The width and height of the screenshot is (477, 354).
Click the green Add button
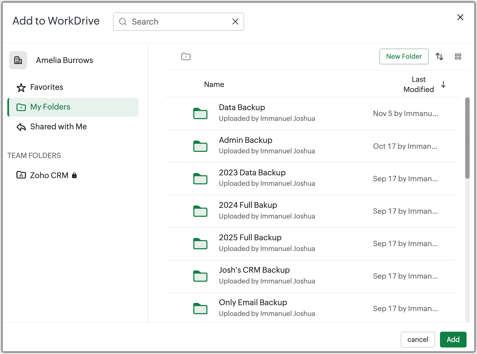click(x=453, y=340)
